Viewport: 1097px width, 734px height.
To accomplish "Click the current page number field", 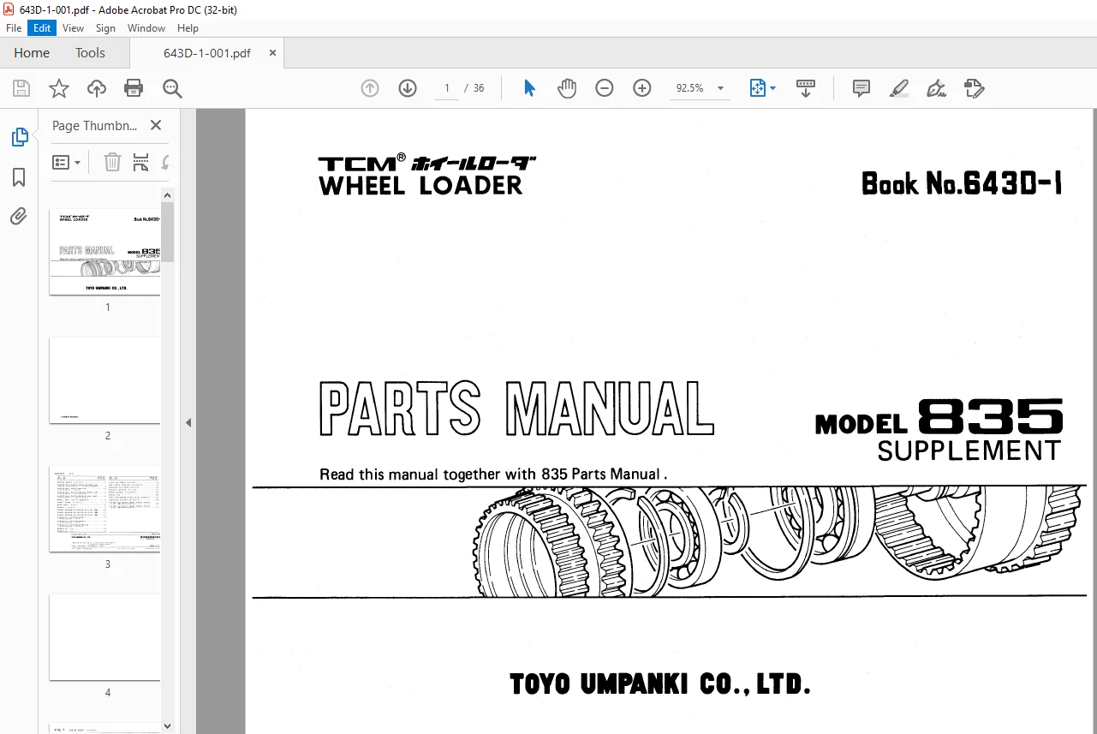I will [446, 88].
